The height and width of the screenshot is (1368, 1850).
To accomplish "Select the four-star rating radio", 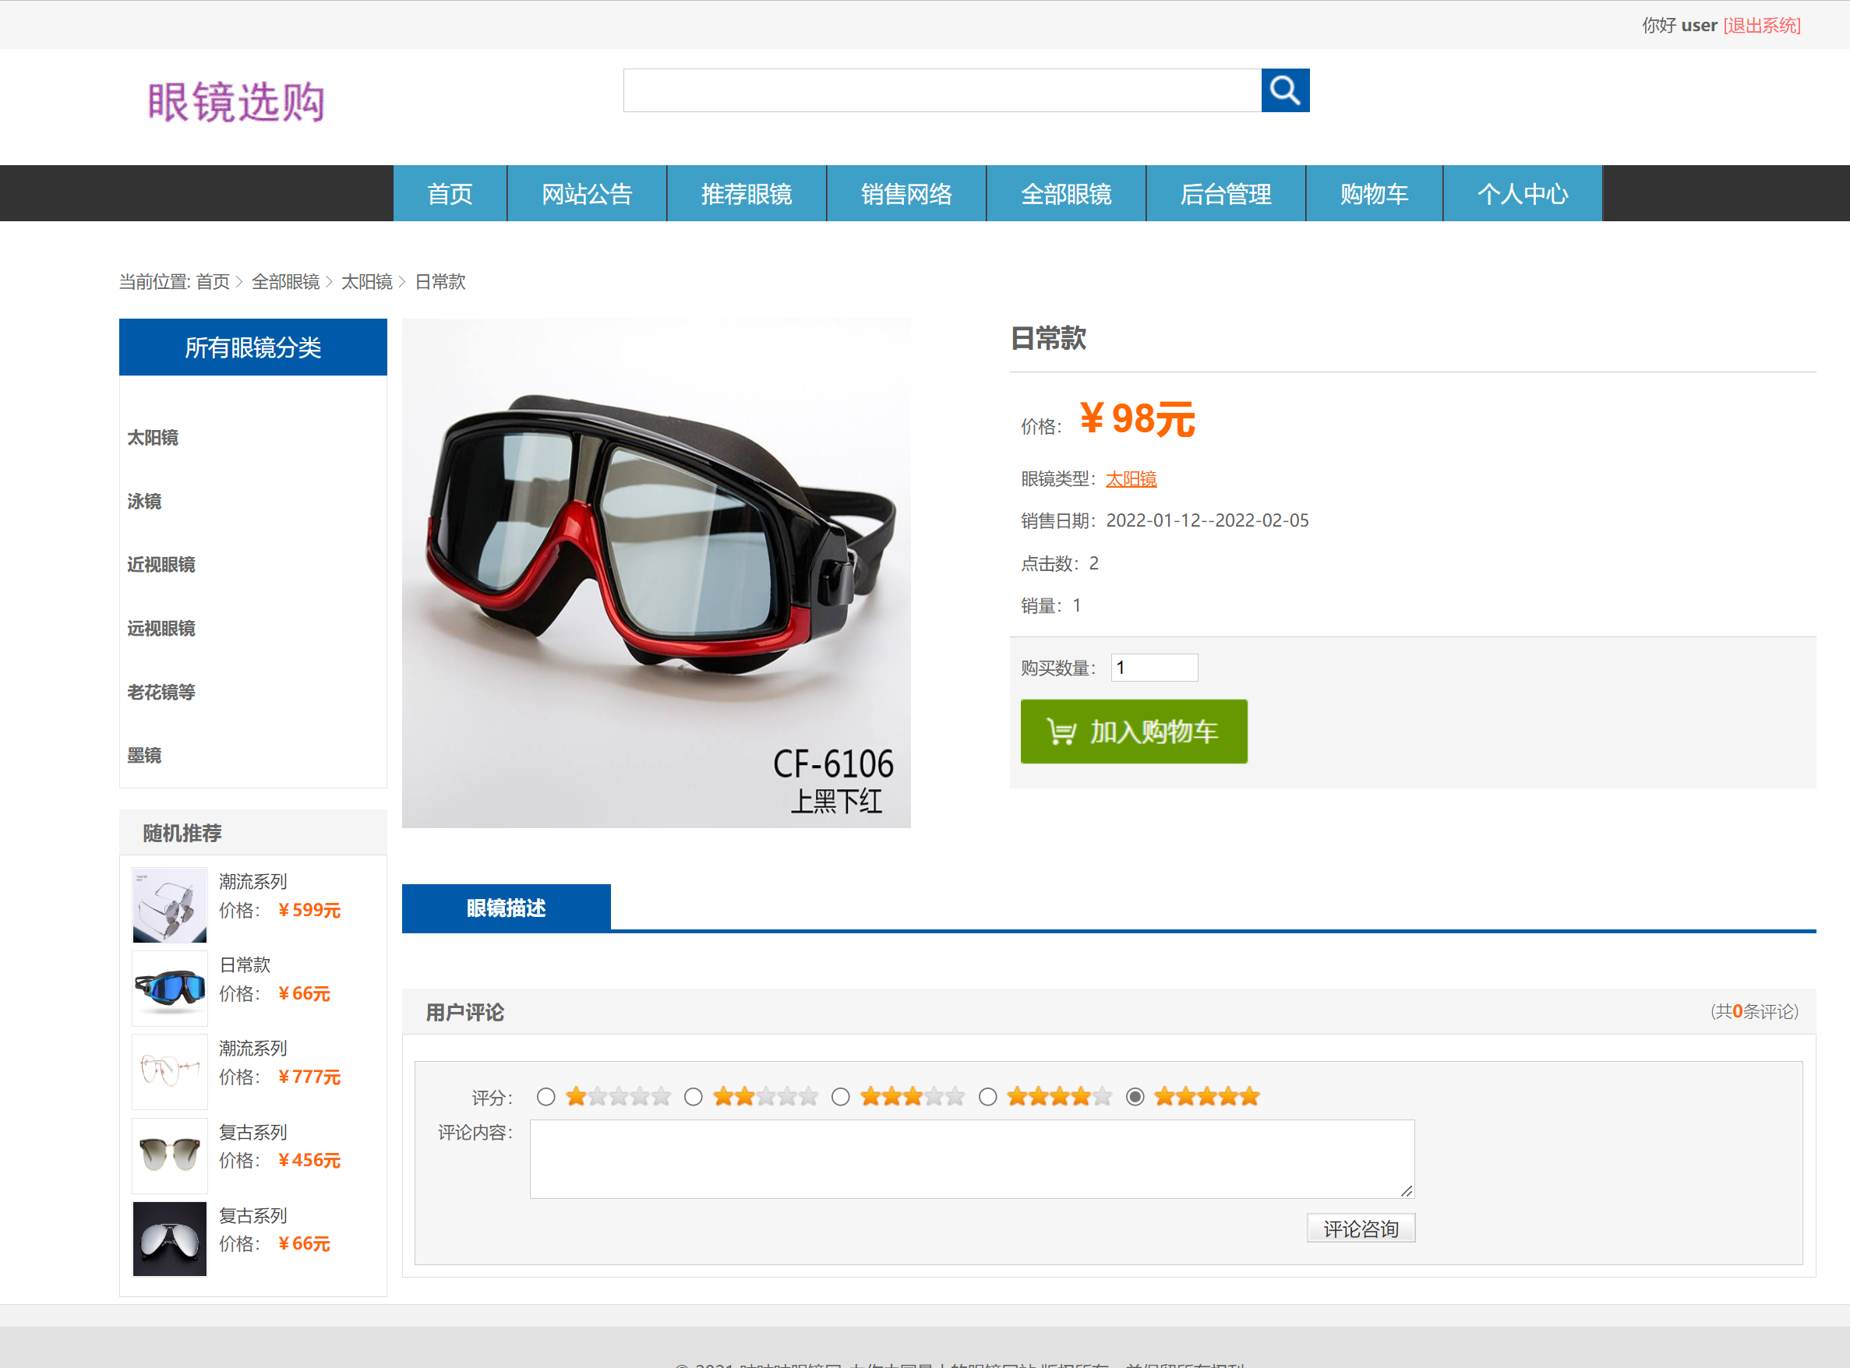I will (x=988, y=1097).
